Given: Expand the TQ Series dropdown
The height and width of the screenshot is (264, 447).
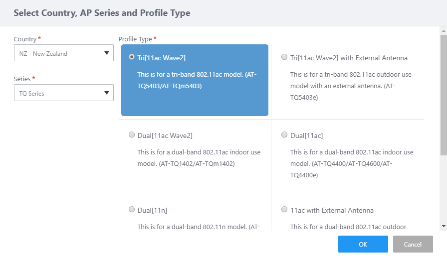Looking at the screenshot, I should [x=63, y=93].
